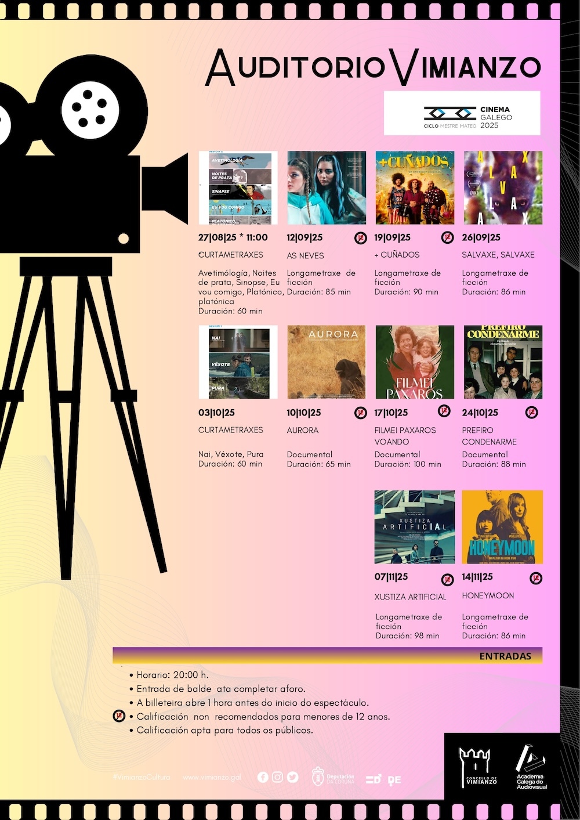
Task: Click the age-12 icon beside 07|11|25
Action: 447,579
